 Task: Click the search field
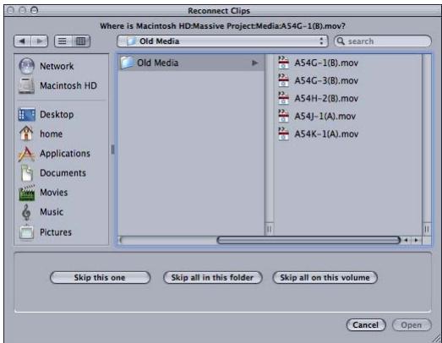click(x=383, y=41)
